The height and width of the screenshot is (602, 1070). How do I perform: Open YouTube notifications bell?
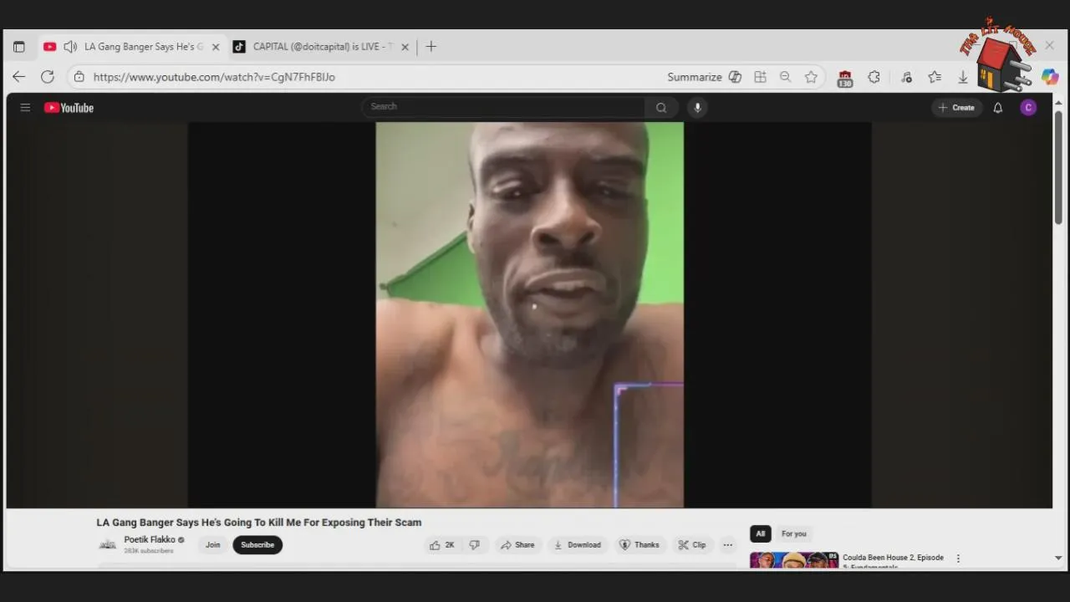[998, 108]
